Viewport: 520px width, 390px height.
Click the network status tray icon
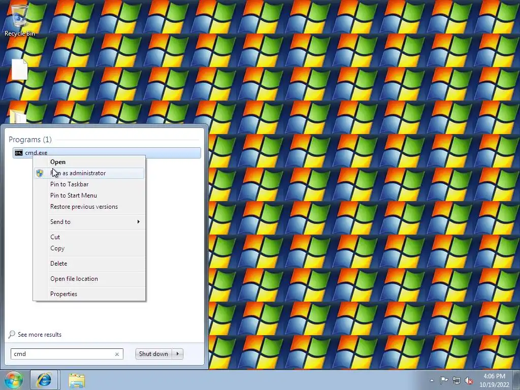click(457, 380)
